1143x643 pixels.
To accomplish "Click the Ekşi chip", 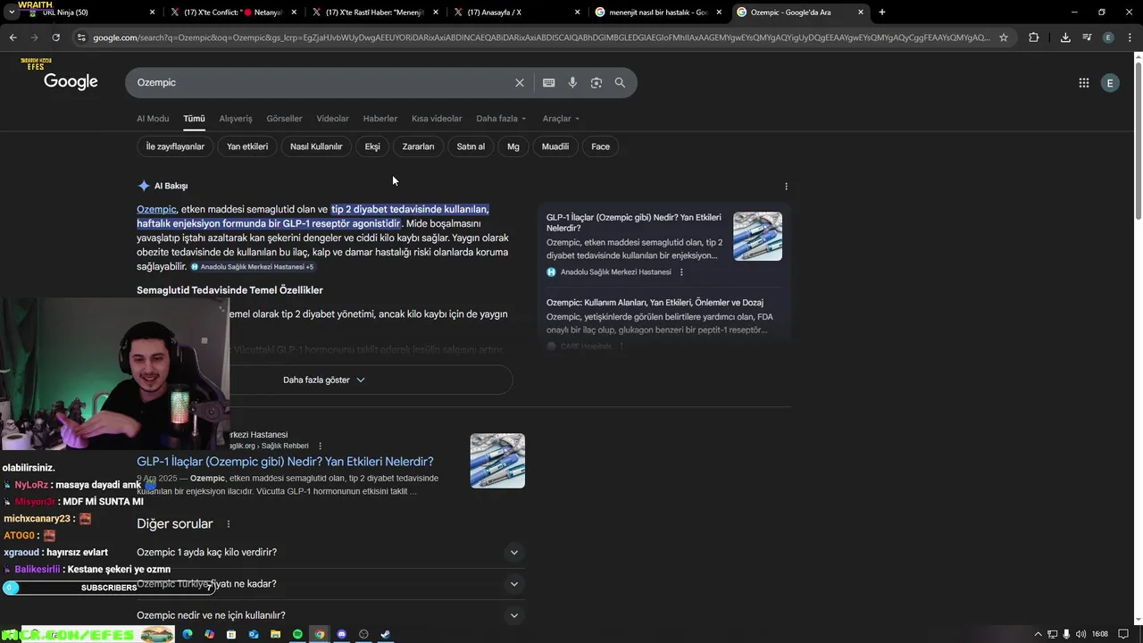I will (372, 146).
